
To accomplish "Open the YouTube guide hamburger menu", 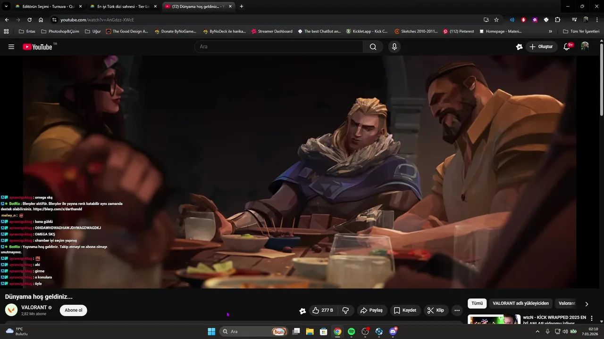I will pos(11,47).
